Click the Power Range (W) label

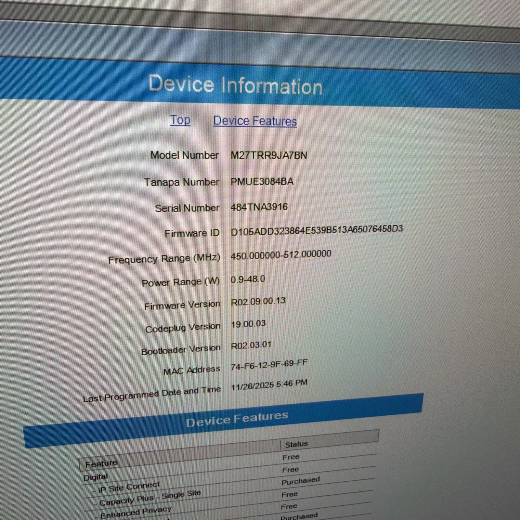click(181, 282)
